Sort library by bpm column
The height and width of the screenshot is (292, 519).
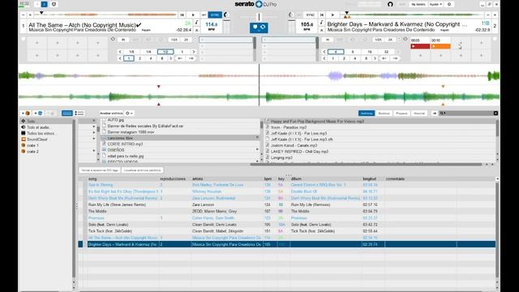click(x=268, y=178)
